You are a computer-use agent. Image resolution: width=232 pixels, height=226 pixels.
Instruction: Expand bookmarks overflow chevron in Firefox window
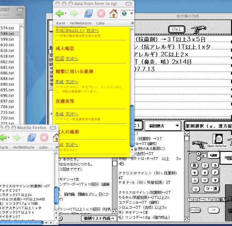pos(57,147)
